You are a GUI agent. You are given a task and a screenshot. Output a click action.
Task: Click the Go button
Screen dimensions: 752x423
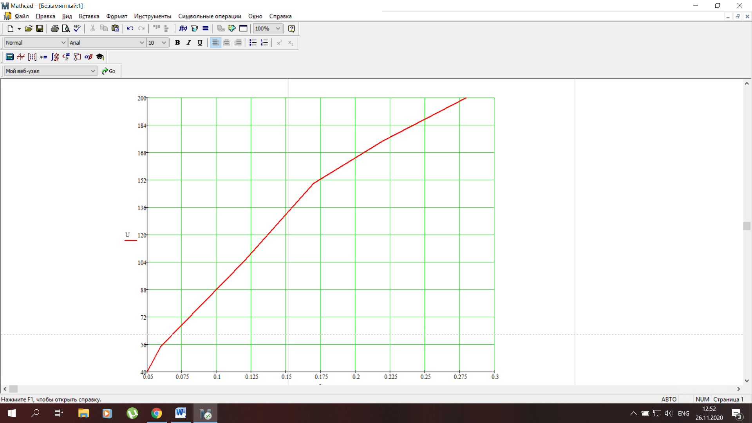click(108, 71)
